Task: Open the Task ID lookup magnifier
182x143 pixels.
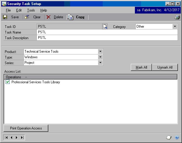Action: pos(105,26)
